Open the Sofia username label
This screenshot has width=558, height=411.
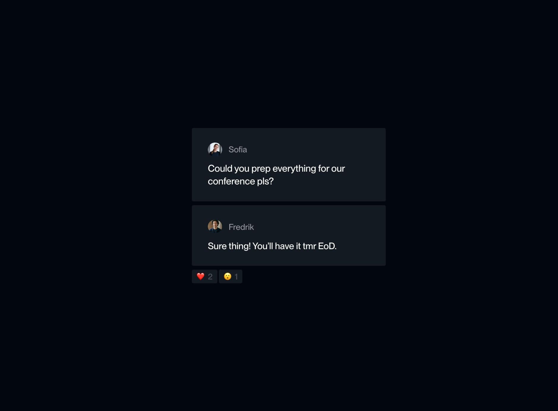238,149
